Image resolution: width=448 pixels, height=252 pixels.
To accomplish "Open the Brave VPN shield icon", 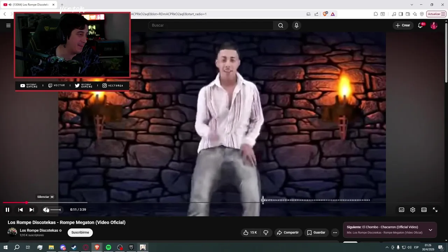I will click(x=422, y=14).
